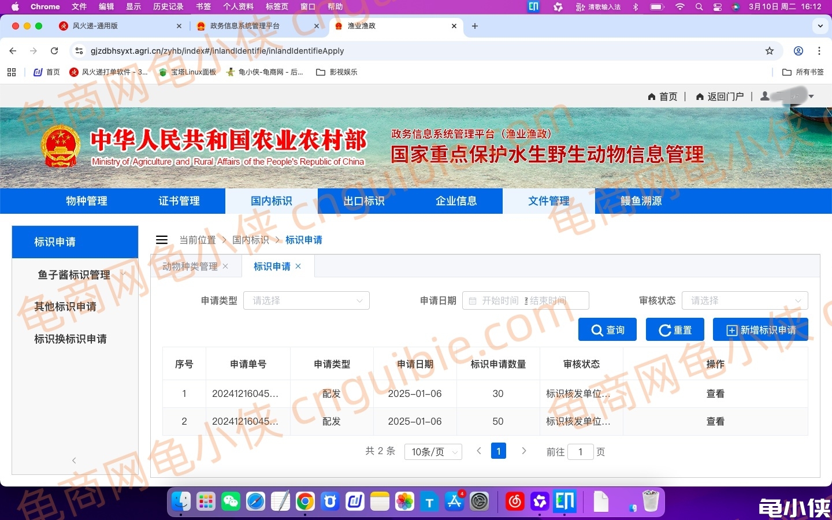Open the 10条/页 page size dropdown
Screen dimensions: 832x520
coord(433,451)
